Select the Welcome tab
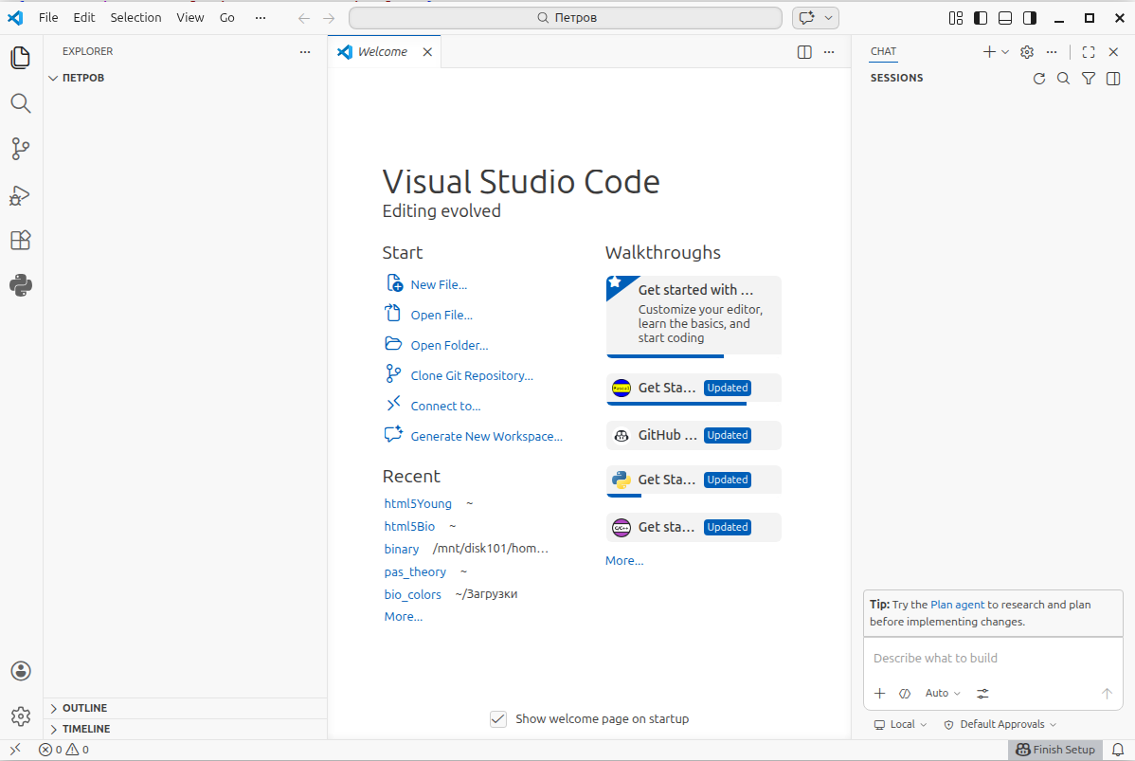The height and width of the screenshot is (761, 1135). (x=383, y=52)
